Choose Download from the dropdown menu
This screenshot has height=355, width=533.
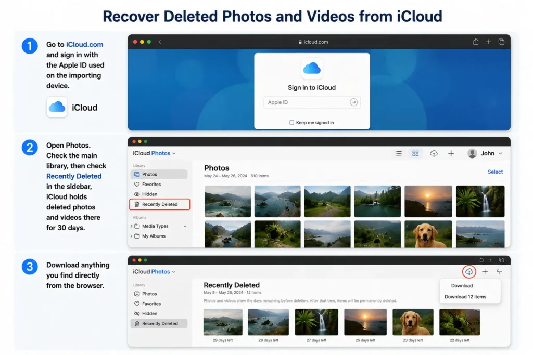point(462,286)
